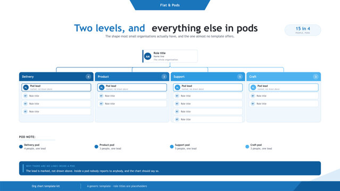Click the '15 in 4' summary badge
Viewport: 340px width, 191px height.
(303, 30)
